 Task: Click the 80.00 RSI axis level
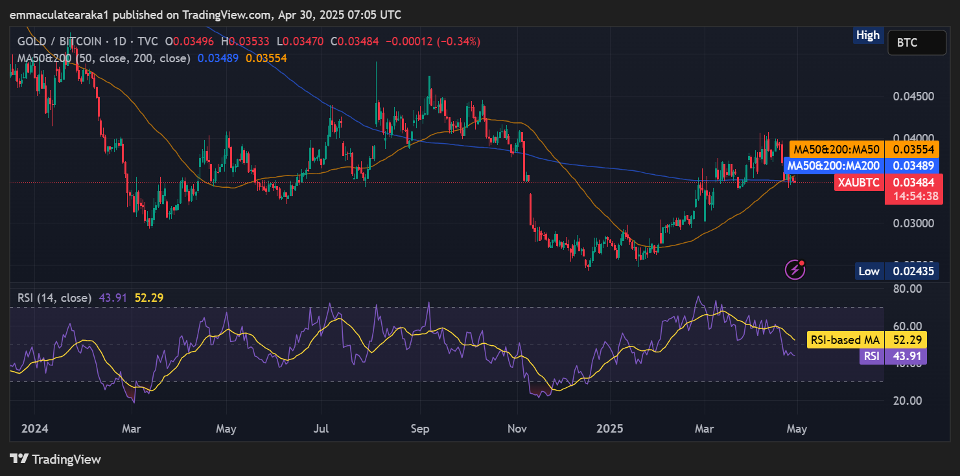click(x=908, y=289)
